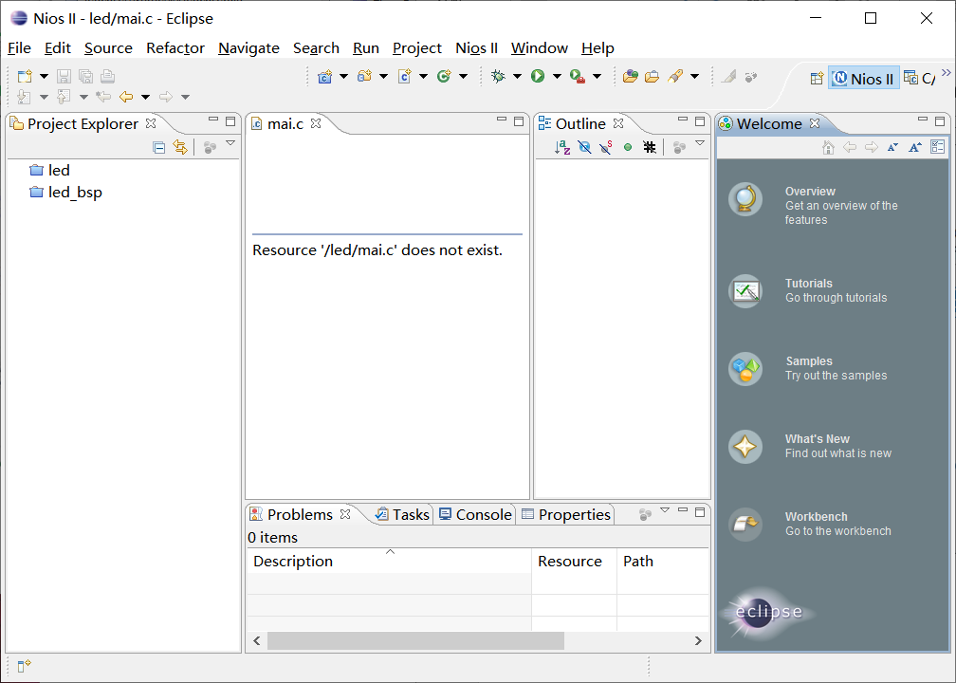Viewport: 956px width, 683px height.
Task: Click the Debug bug icon in toolbar
Action: point(498,77)
